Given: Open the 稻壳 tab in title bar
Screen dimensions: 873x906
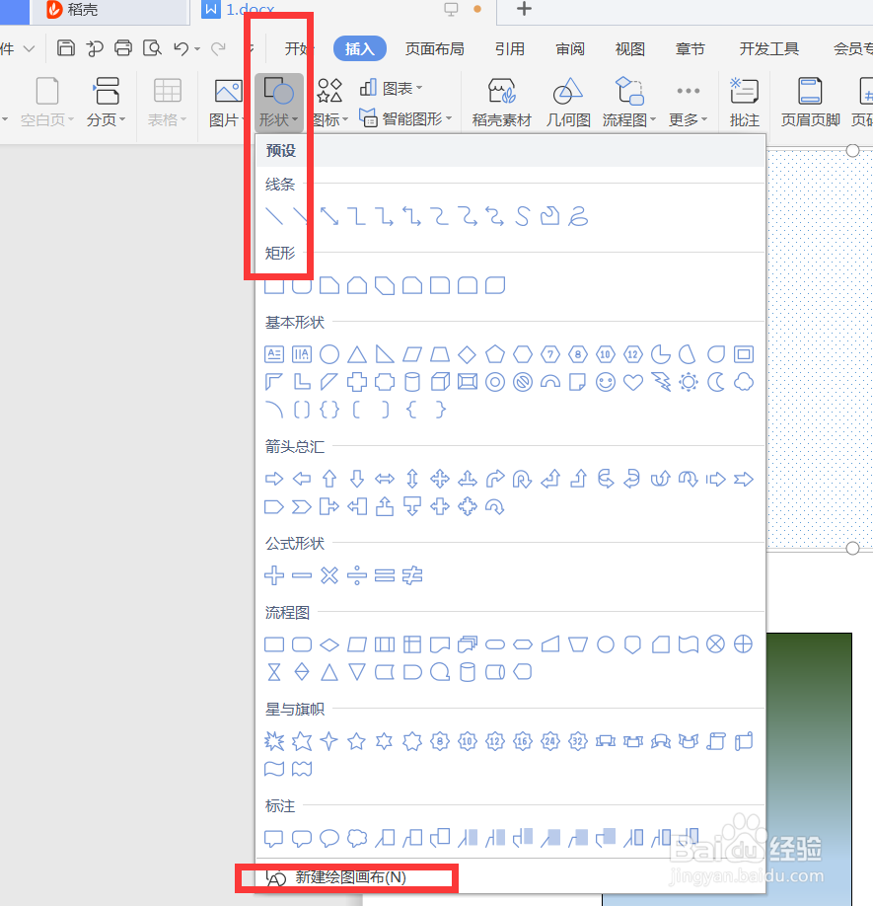Looking at the screenshot, I should click(109, 11).
